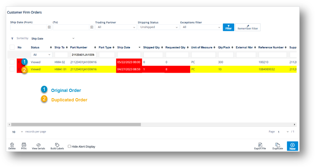This screenshot has height=167, width=315.
Task: Sort by Unit of Measure column arrows
Action: (214, 47)
